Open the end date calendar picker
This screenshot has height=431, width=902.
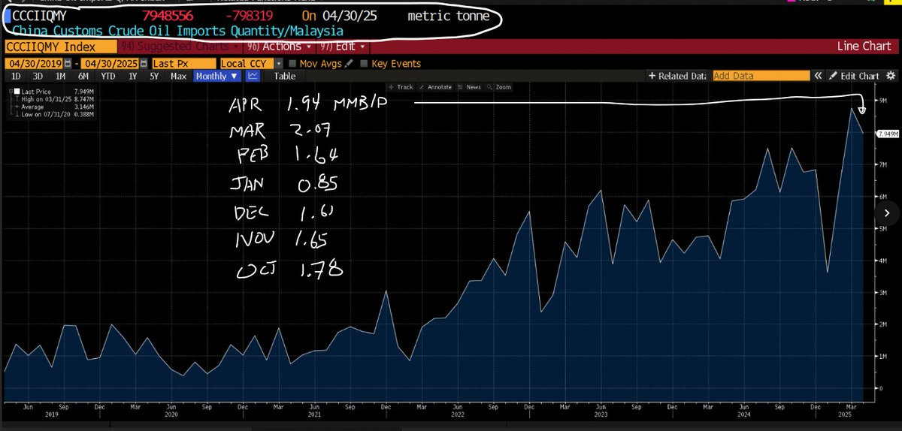144,64
